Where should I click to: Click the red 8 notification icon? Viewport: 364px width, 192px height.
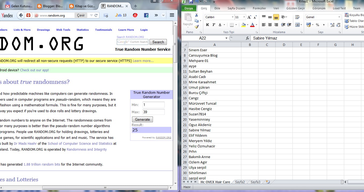[x=135, y=15]
